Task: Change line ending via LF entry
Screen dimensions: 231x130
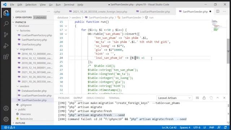Action: coord(205,127)
